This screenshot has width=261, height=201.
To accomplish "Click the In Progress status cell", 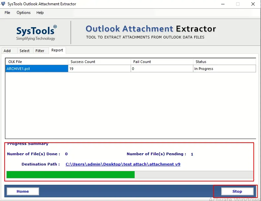I will [x=225, y=69].
